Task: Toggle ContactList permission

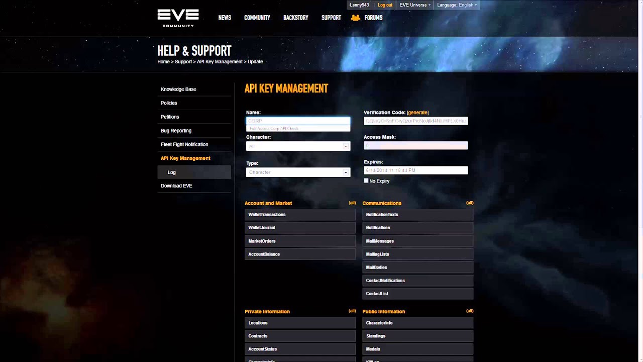Action: pos(417,294)
